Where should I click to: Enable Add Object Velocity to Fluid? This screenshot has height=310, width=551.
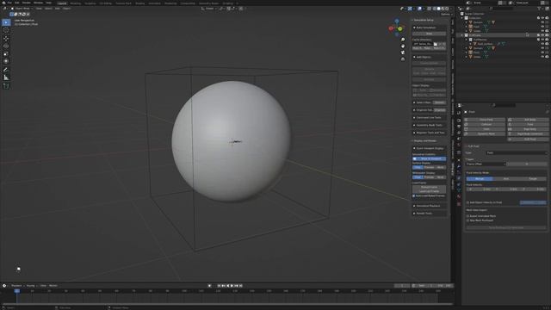467,202
